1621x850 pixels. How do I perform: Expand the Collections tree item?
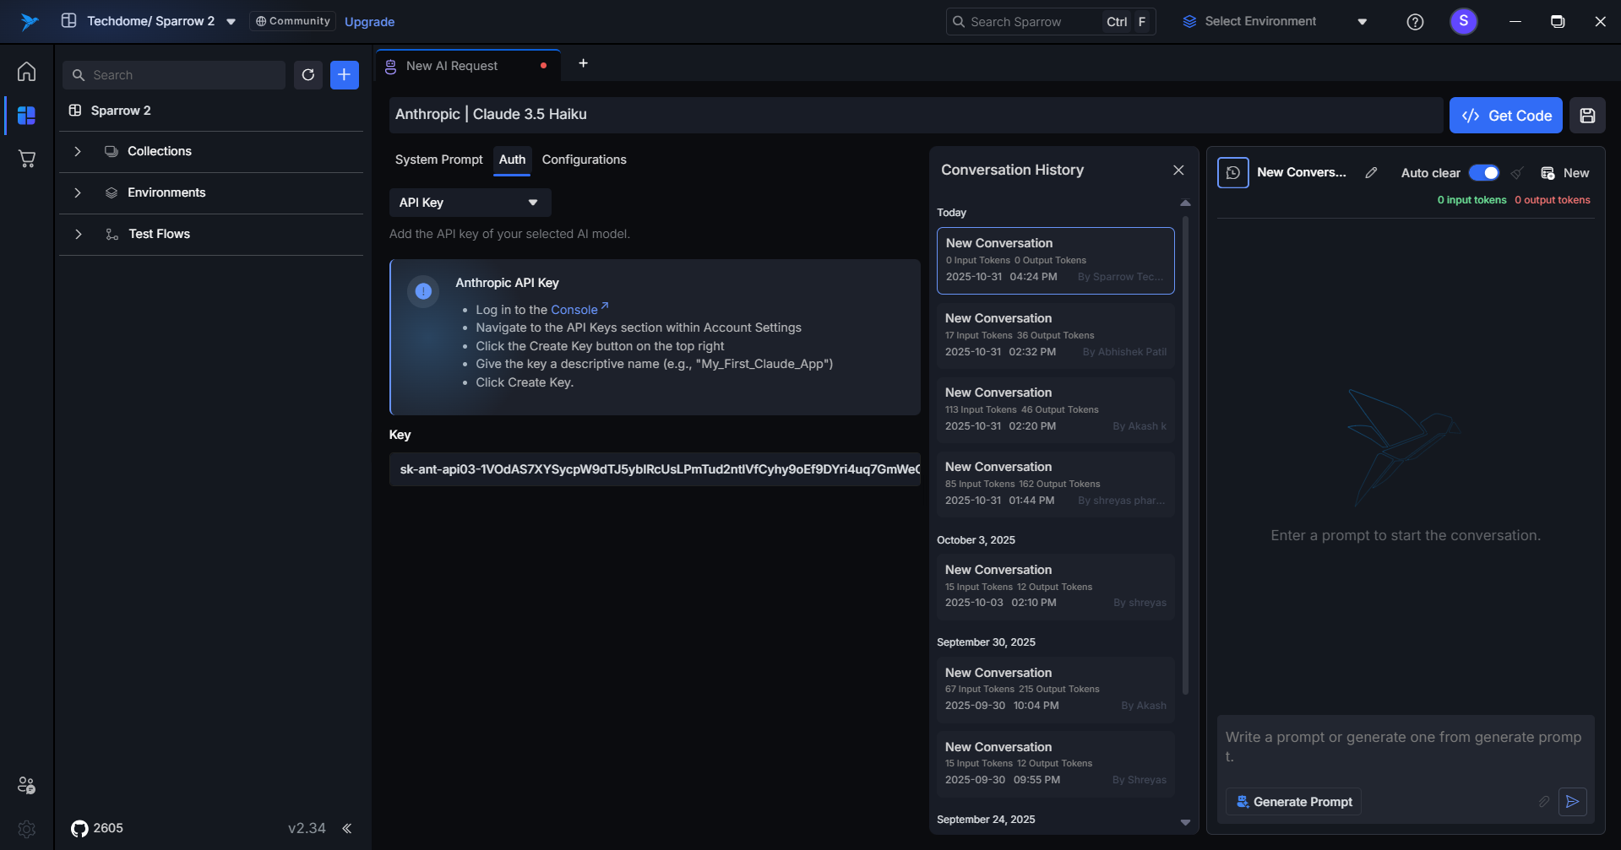tap(78, 151)
